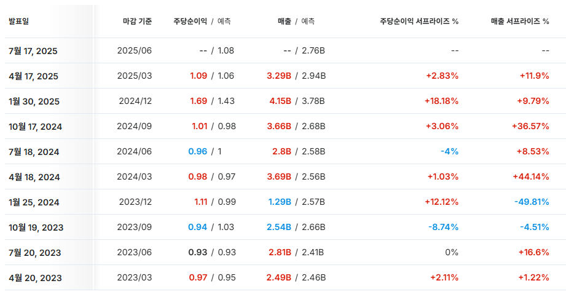Select the 4월 17, 2025 announcement date
Image resolution: width=566 pixels, height=294 pixels.
(x=33, y=76)
